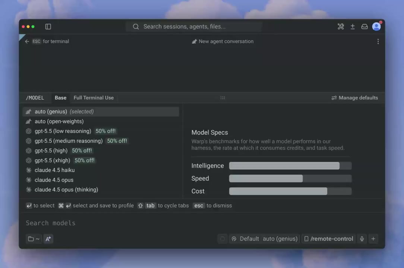
Task: Click the icon beside gpt-5.5 (high)
Action: [29, 151]
